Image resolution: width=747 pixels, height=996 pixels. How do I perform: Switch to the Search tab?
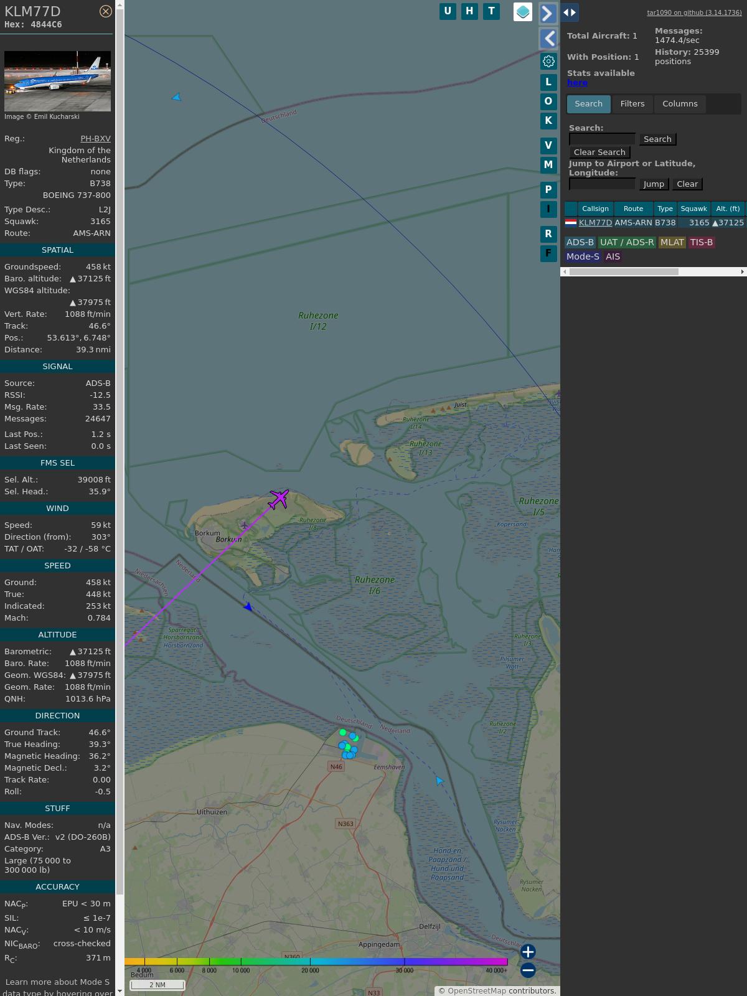click(x=589, y=104)
